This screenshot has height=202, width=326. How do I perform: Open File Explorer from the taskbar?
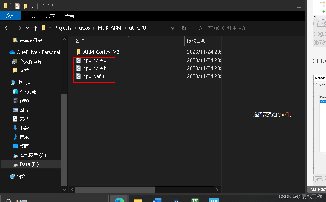(138, 200)
